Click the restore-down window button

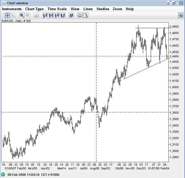(x=169, y=3)
